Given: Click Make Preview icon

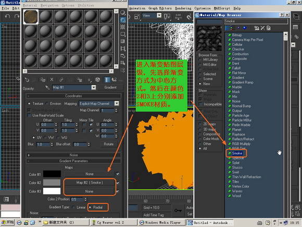Looking at the screenshot, I should coord(123,49).
